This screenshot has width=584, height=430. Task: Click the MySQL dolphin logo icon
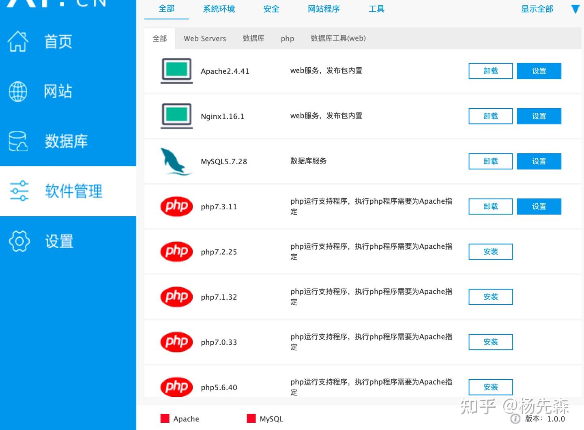pyautogui.click(x=175, y=161)
